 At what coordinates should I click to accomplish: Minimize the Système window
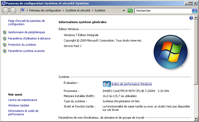pyautogui.click(x=186, y=3)
